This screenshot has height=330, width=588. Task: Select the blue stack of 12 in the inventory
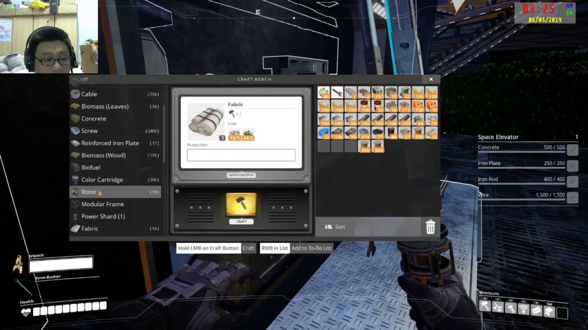tap(324, 133)
